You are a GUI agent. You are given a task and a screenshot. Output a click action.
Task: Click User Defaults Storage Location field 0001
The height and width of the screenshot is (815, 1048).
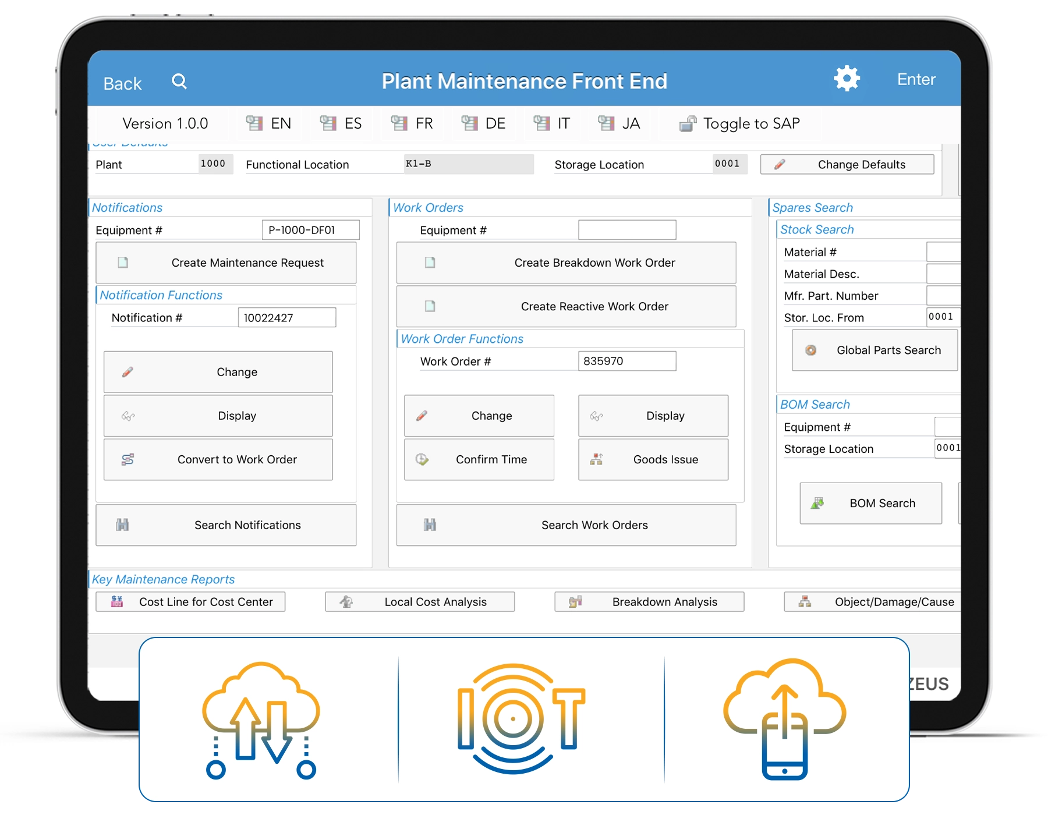pyautogui.click(x=730, y=164)
